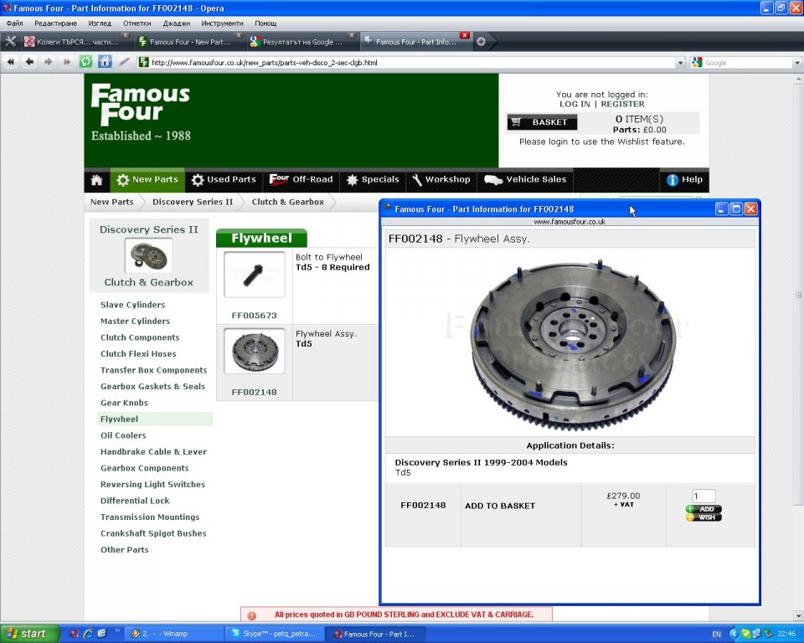
Task: Click the yellow WISH button in popup
Action: (703, 517)
